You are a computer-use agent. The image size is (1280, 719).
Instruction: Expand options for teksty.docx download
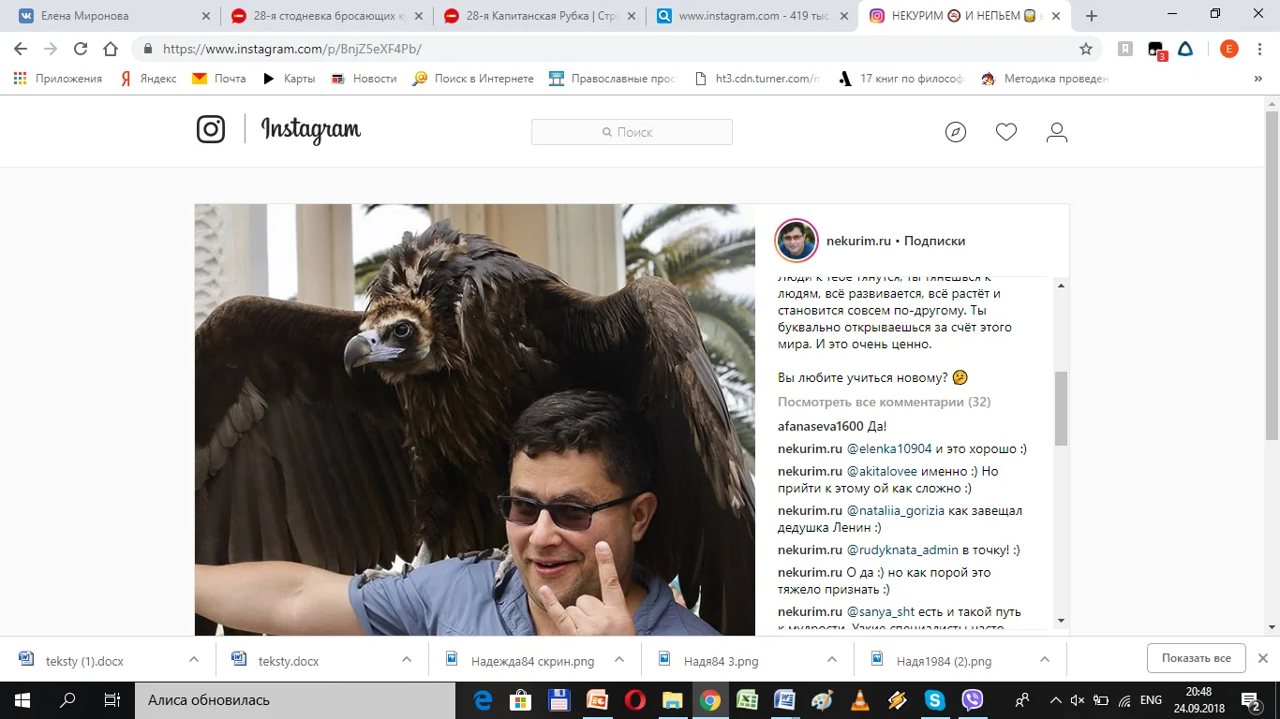407,660
